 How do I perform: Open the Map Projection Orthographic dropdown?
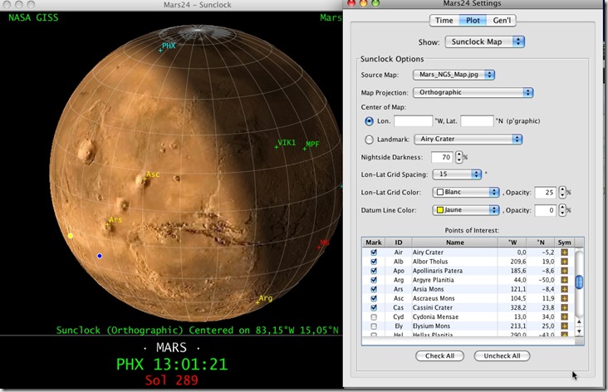(x=473, y=92)
